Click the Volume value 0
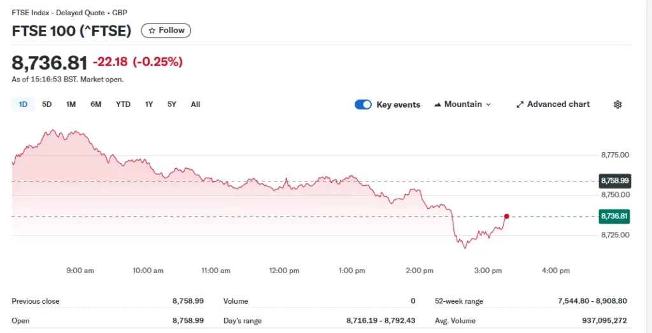 (x=413, y=301)
